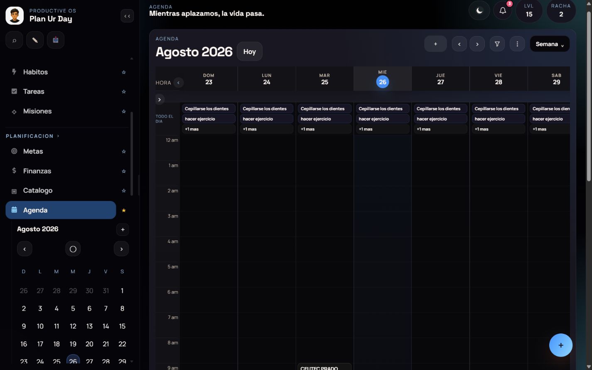Viewport: 592px width, 370px height.
Task: Select the MIE 26 highlighted day header
Action: tap(383, 79)
